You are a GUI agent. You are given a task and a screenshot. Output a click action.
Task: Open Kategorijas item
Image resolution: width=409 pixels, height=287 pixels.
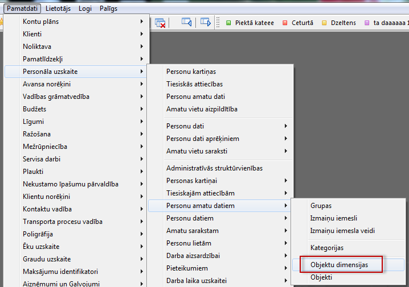click(x=348, y=248)
